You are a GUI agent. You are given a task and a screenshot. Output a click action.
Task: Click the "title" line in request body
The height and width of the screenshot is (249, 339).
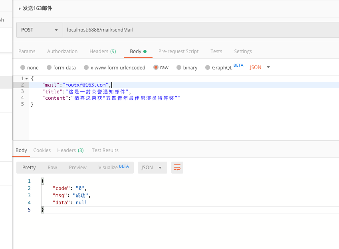click(x=87, y=92)
